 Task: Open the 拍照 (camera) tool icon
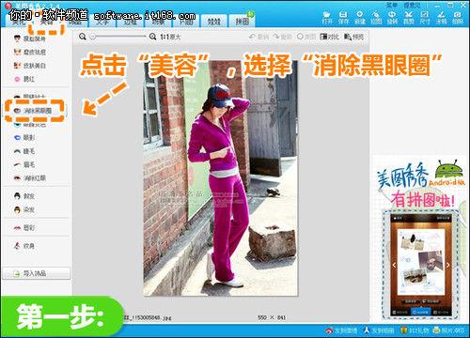pos(458,18)
